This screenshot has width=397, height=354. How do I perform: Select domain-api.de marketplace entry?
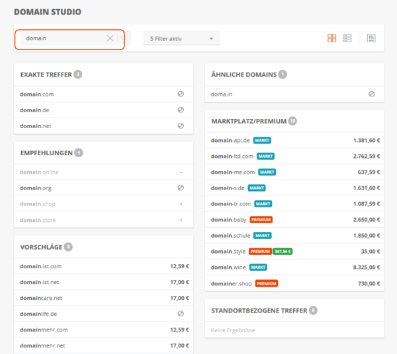point(294,140)
